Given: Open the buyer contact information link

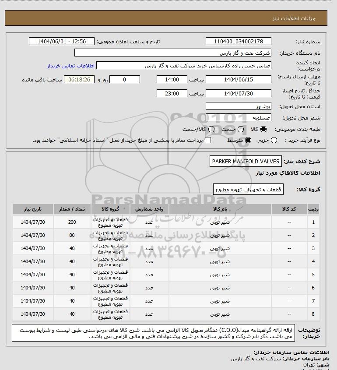Looking at the screenshot, I should 71,66.
